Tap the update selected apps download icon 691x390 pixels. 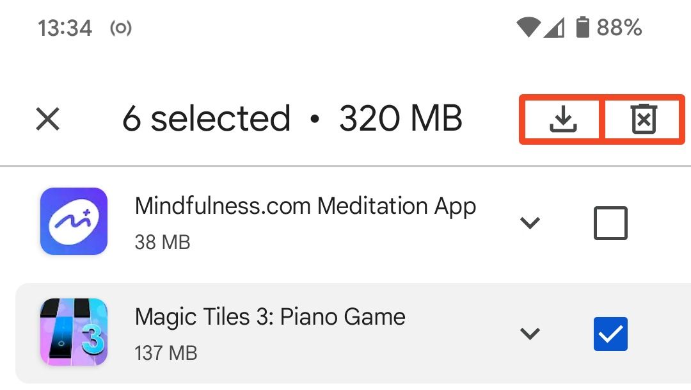563,119
